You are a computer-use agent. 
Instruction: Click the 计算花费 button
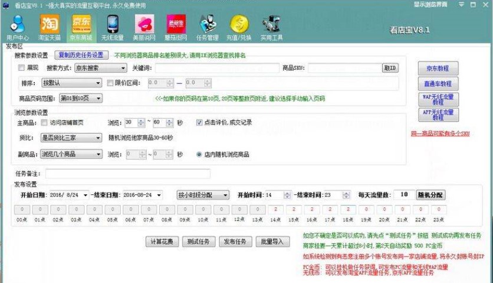pos(162,242)
